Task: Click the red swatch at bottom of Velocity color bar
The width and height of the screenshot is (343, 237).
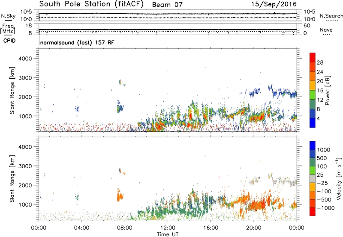Action: [313, 212]
